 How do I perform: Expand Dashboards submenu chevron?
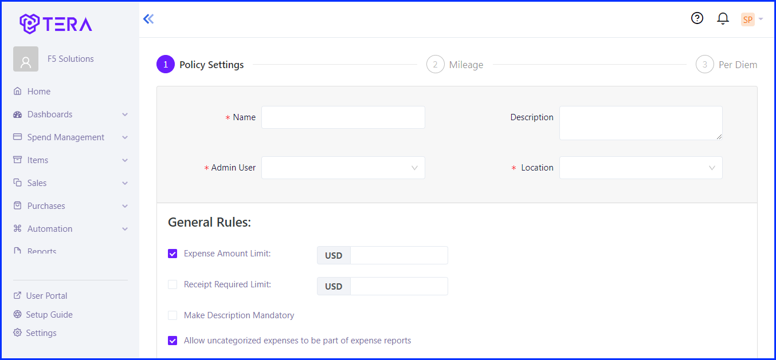click(125, 114)
